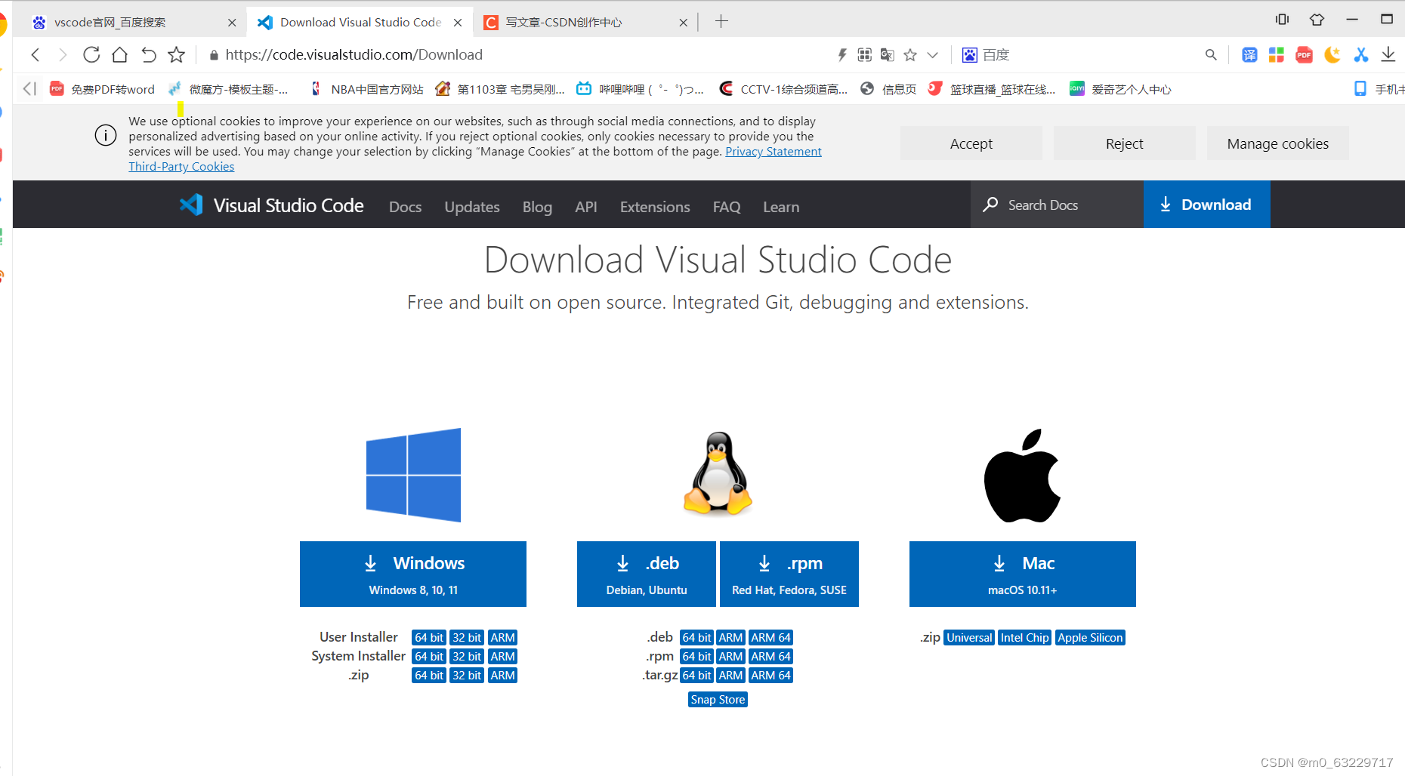Open the 哔哩哔哩 bookmark
The width and height of the screenshot is (1405, 776).
point(640,89)
